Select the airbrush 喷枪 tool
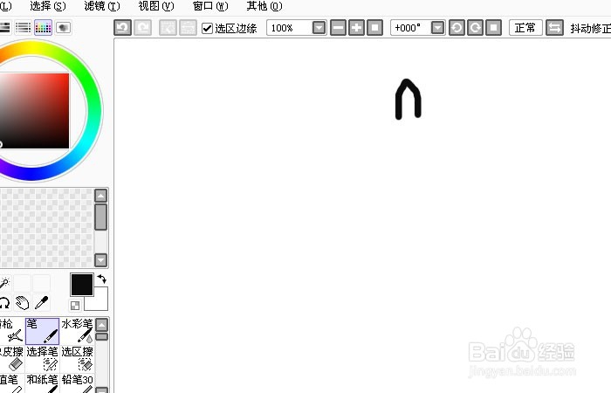The width and height of the screenshot is (611, 393). pyautogui.click(x=12, y=331)
